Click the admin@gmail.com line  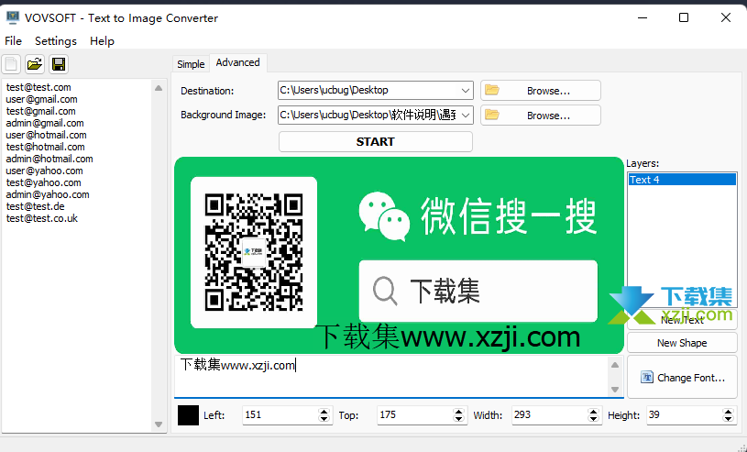point(45,123)
